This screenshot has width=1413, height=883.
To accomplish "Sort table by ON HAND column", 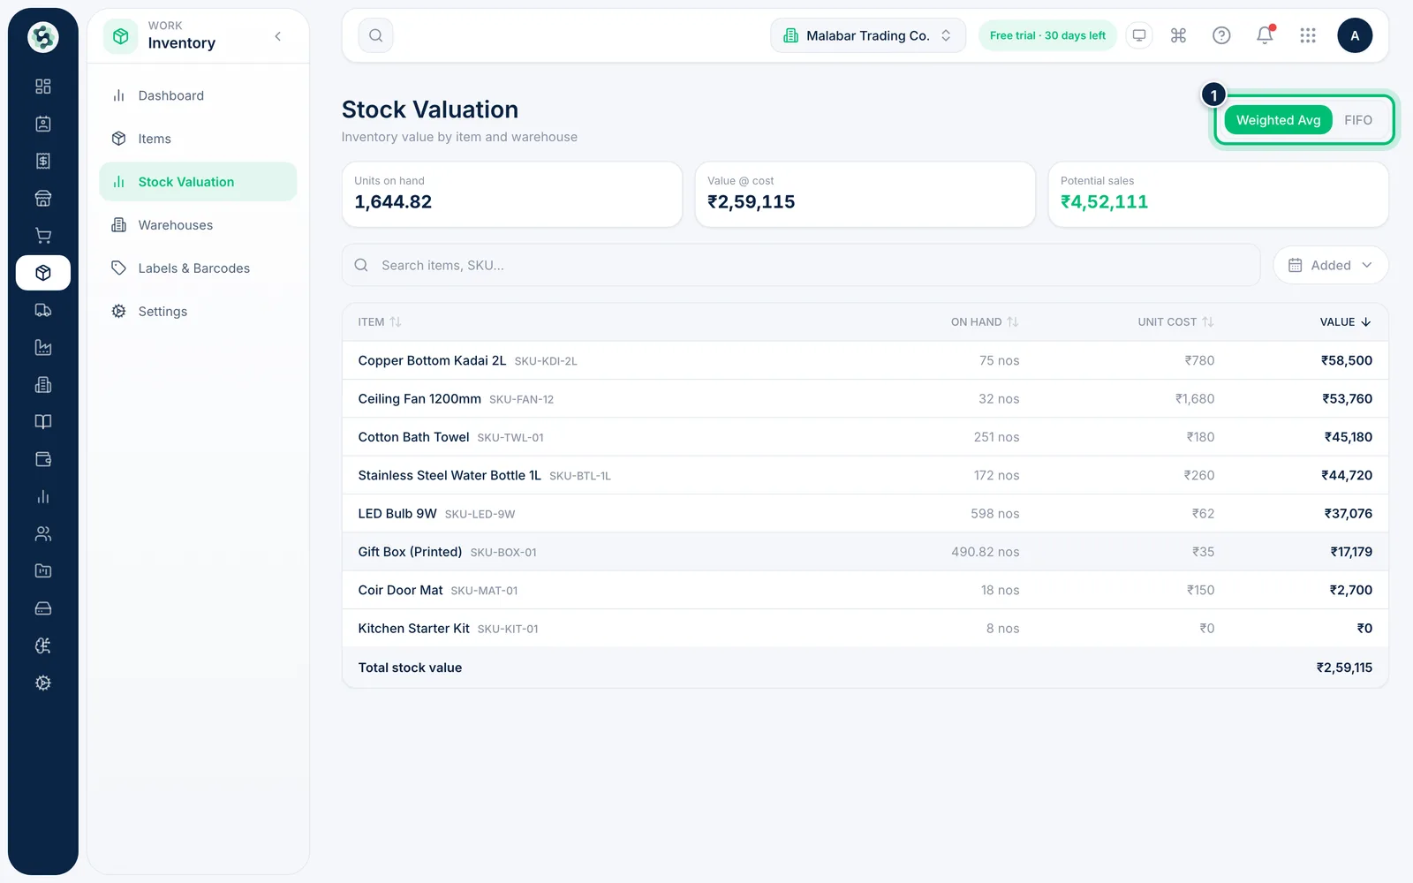I will [x=985, y=322].
